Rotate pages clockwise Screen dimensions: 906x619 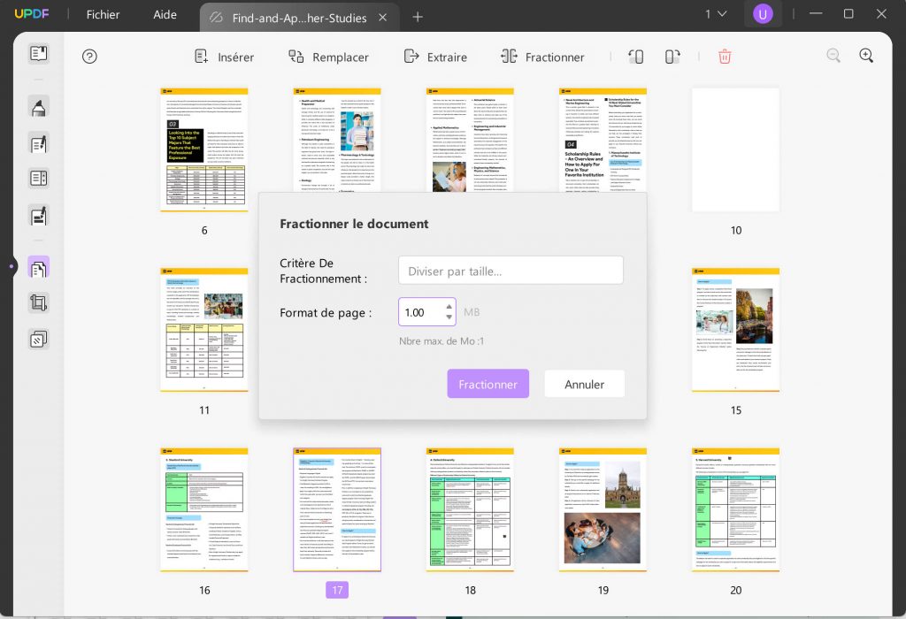672,56
